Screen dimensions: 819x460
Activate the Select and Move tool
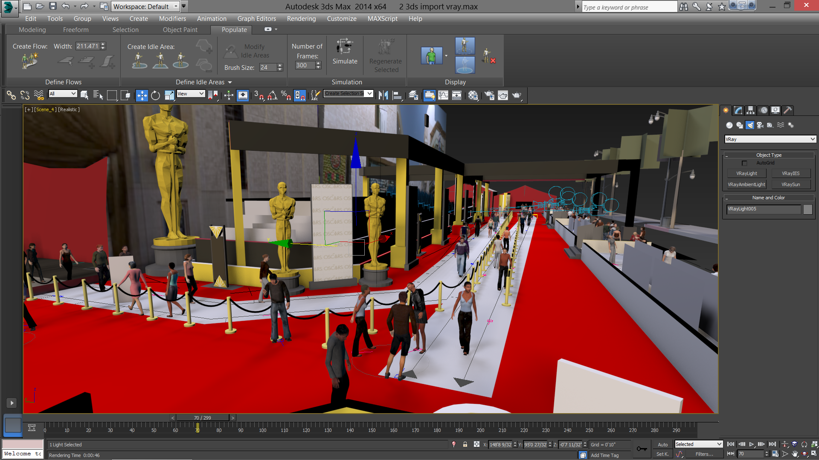click(x=142, y=95)
